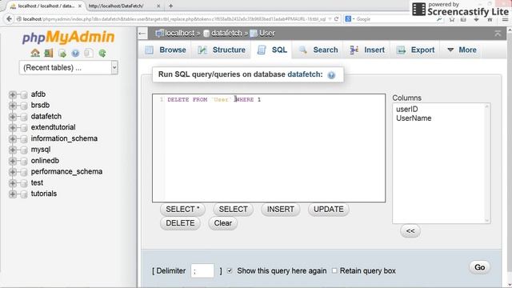Expand the mysql database tree

tap(13, 150)
